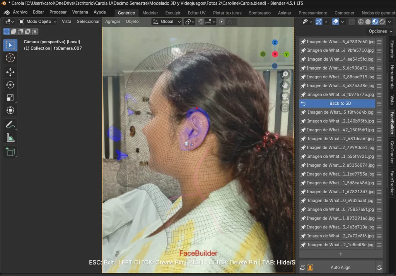Open the Opciones dropdown
This screenshot has height=276, width=396.
click(378, 31)
